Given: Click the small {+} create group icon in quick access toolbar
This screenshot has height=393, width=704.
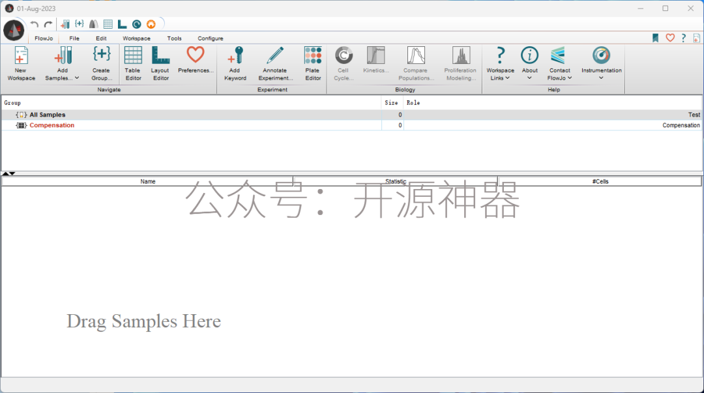Looking at the screenshot, I should pyautogui.click(x=80, y=24).
